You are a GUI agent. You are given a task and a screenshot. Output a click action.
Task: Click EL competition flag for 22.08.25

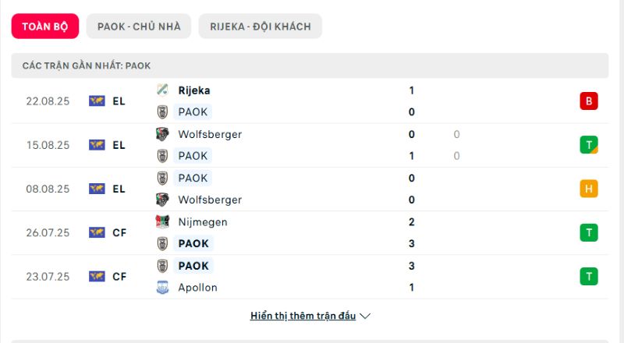tap(97, 101)
